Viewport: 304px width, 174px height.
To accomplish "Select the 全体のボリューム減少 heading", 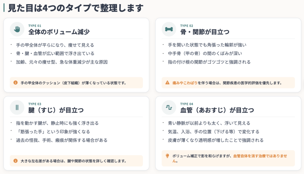I will point(59,32).
